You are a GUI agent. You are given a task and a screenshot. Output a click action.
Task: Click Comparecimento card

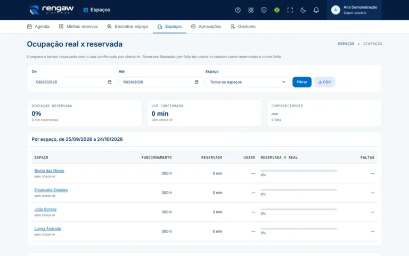(324, 113)
